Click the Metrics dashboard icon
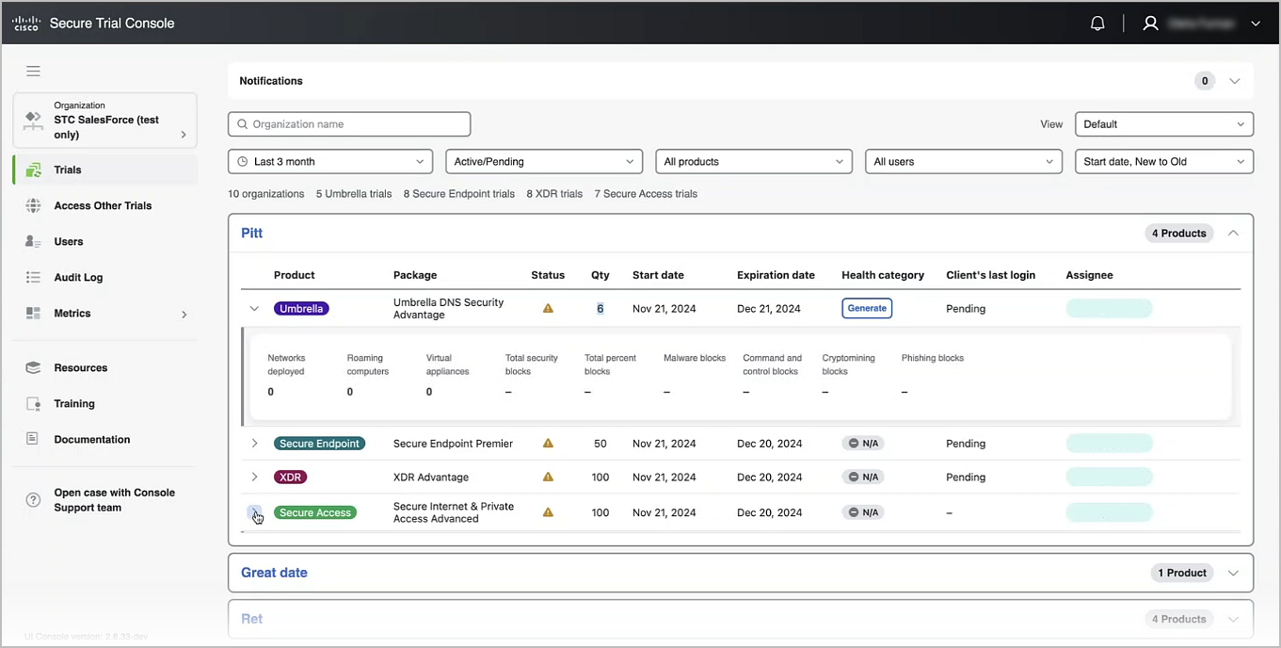The width and height of the screenshot is (1281, 648). [34, 314]
